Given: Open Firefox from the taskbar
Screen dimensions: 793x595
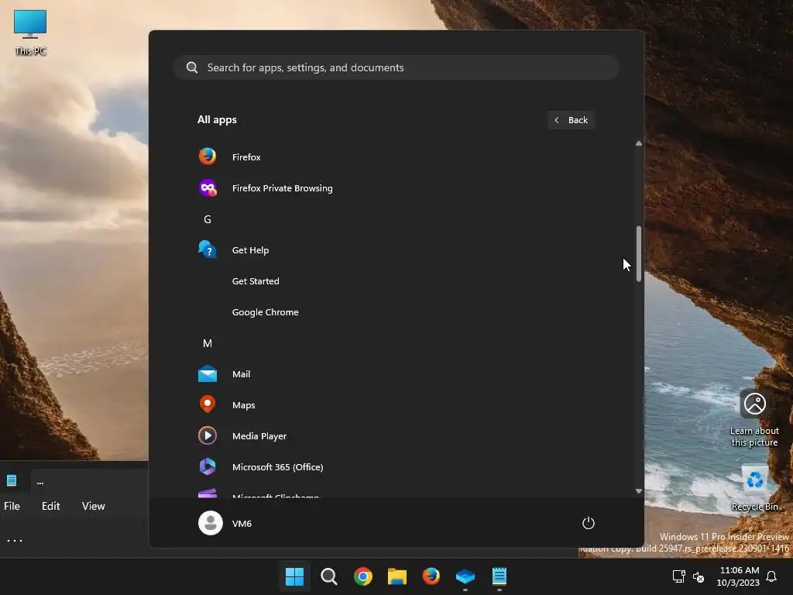Looking at the screenshot, I should (x=431, y=576).
